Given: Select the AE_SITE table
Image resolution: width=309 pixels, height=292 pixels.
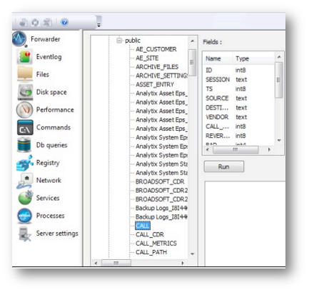Looking at the screenshot, I should (x=147, y=58).
